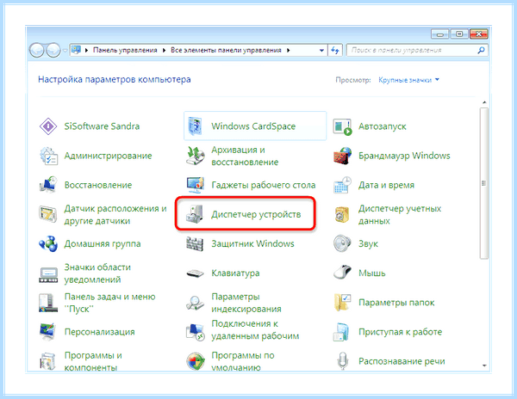Image resolution: width=517 pixels, height=399 pixels.
Task: Click the Forward navigation button
Action: click(x=53, y=51)
